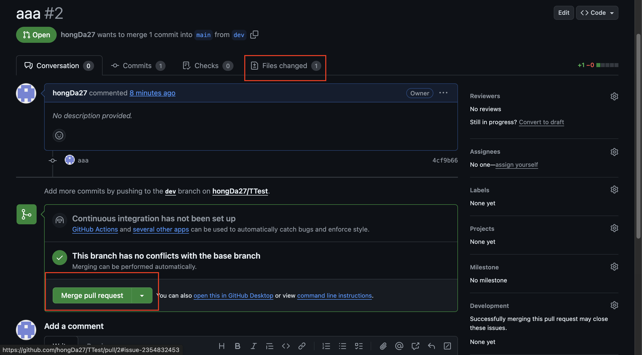Open the Commits tab
642x355 pixels.
click(x=138, y=66)
